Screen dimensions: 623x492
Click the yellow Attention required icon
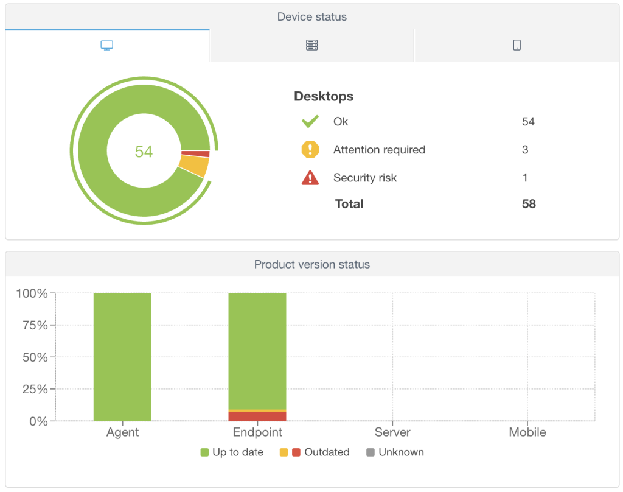pyautogui.click(x=310, y=150)
